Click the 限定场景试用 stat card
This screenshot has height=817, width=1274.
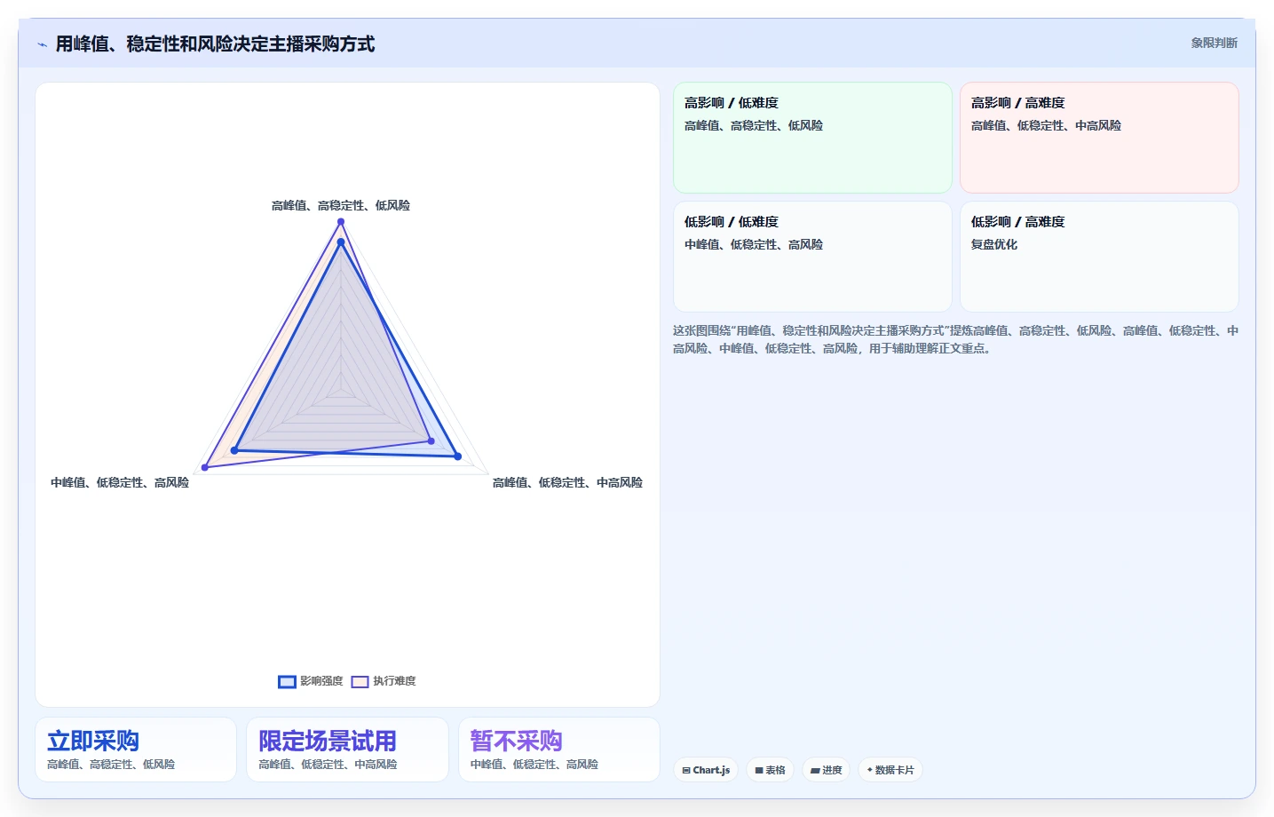click(x=347, y=750)
